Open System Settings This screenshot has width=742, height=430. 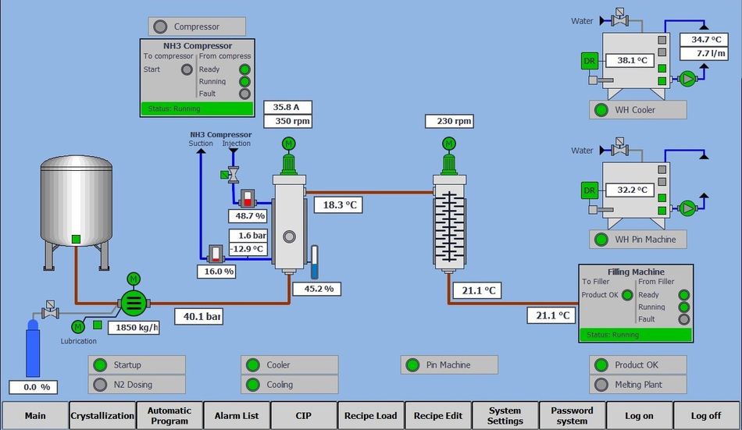pos(505,416)
